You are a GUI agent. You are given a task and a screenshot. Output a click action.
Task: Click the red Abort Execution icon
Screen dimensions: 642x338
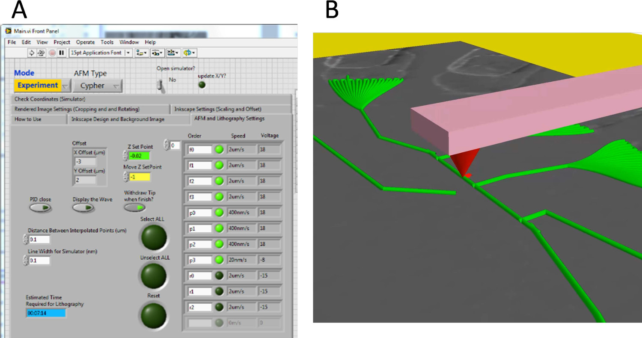click(x=52, y=53)
